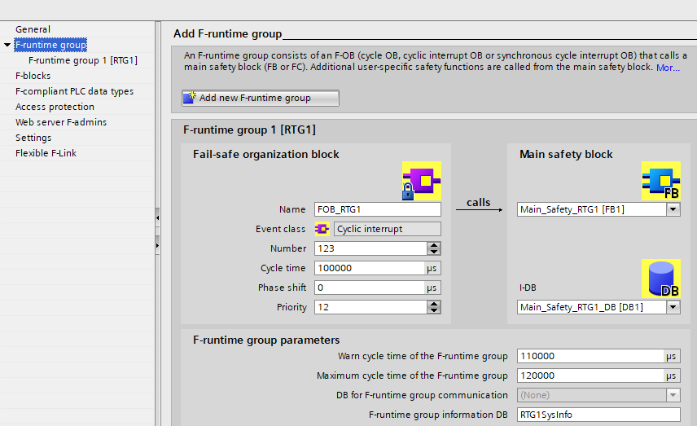
Task: Click Add new F-runtime group button
Action: click(260, 98)
